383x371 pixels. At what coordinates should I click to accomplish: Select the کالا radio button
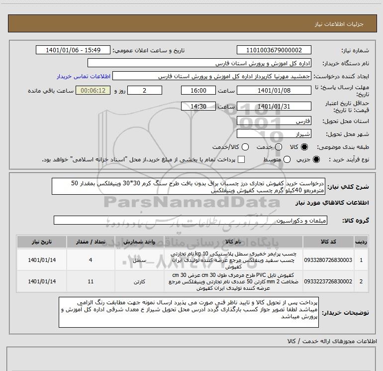coord(304,147)
